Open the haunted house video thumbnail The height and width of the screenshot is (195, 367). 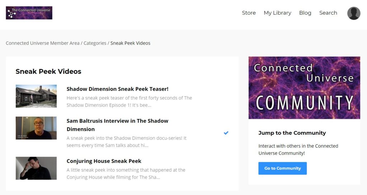click(36, 96)
